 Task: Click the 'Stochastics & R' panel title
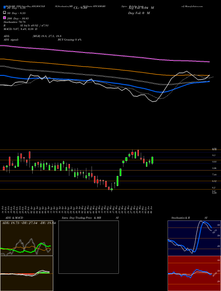coord(180,218)
